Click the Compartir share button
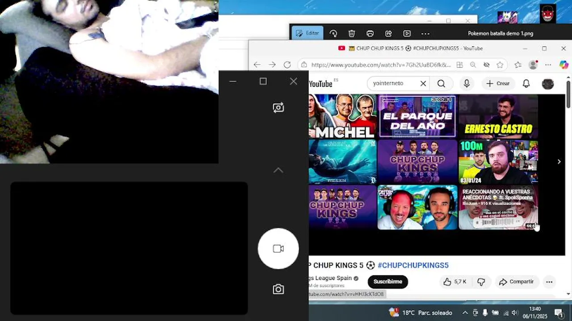This screenshot has height=321, width=572. coord(516,282)
